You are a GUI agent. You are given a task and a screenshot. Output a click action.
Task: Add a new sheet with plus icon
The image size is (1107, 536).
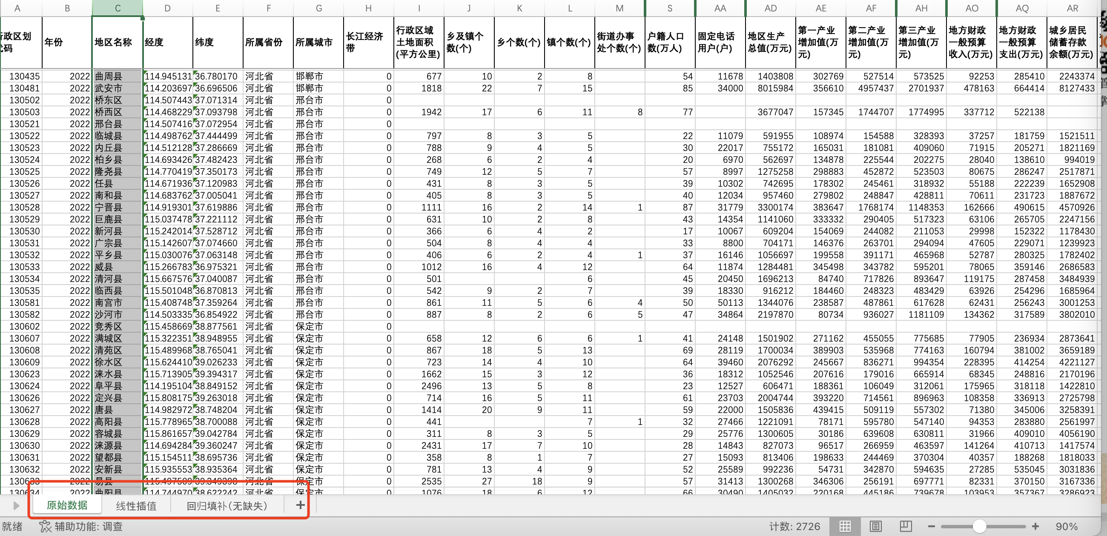click(x=301, y=505)
